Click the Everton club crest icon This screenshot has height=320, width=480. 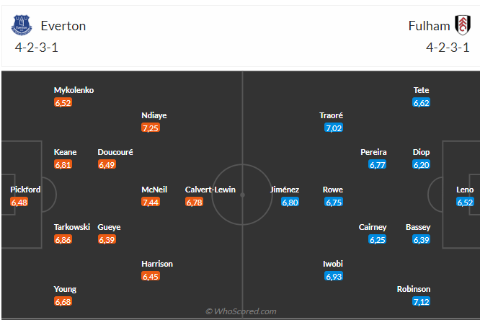tap(22, 26)
